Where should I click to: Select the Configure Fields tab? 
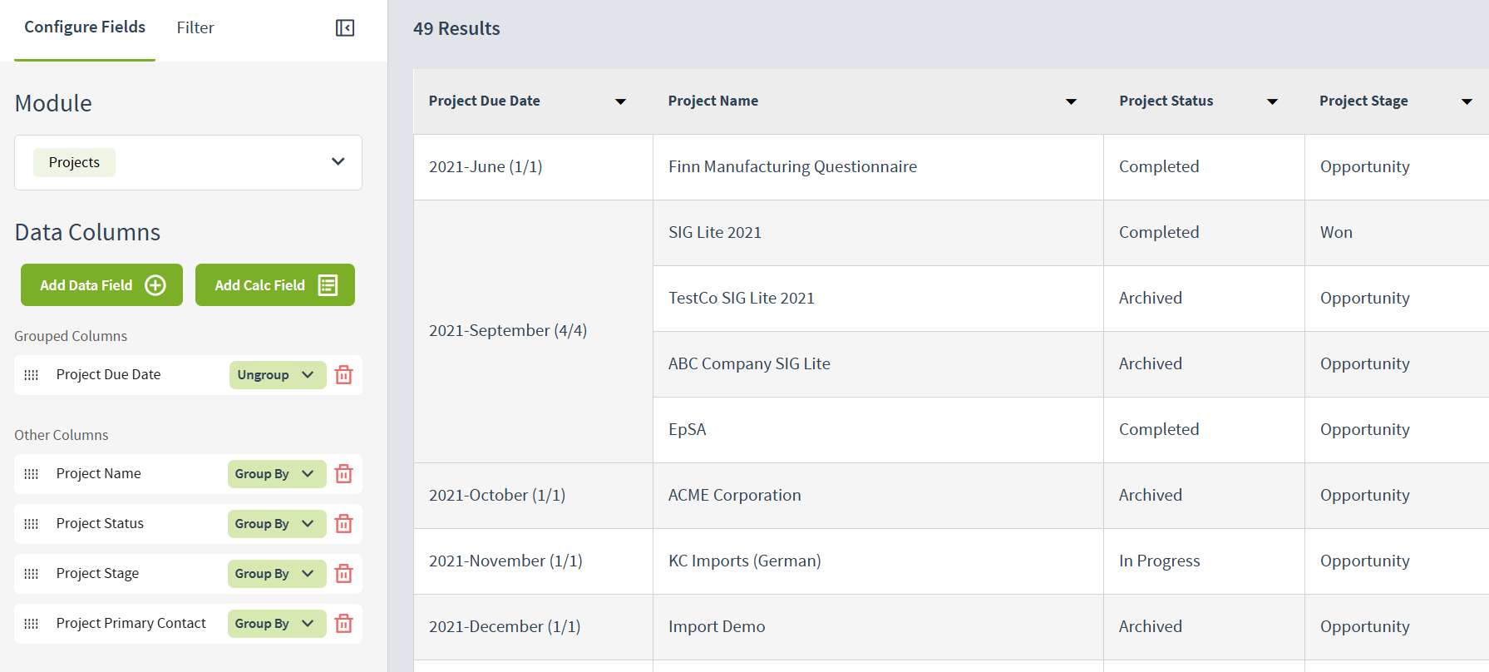tap(85, 27)
